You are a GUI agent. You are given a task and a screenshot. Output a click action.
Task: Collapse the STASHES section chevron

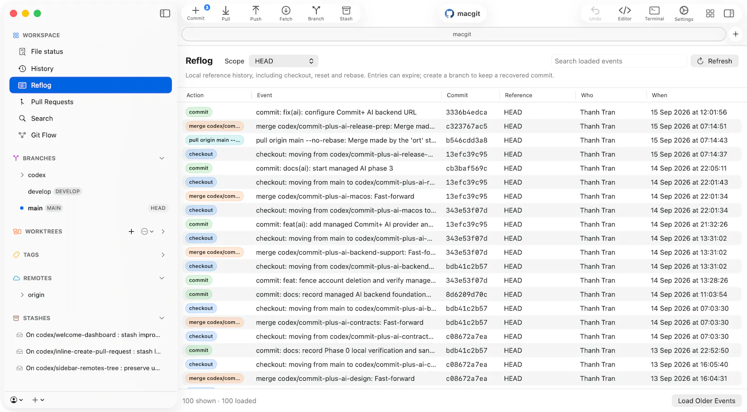162,318
